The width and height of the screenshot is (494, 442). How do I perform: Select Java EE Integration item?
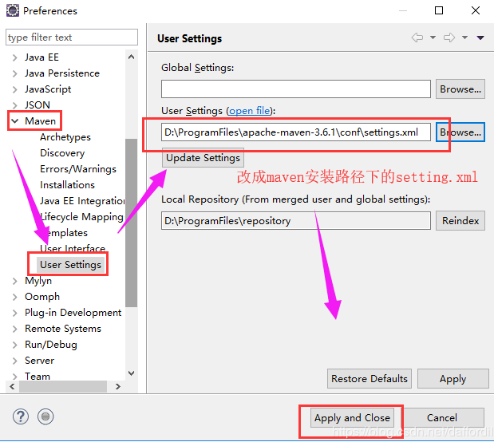pyautogui.click(x=82, y=201)
